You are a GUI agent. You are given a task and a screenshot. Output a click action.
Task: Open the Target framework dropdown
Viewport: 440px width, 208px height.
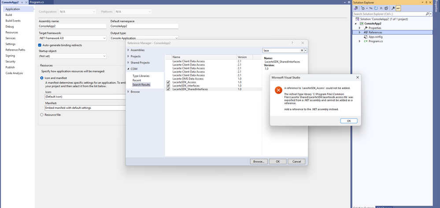coord(72,38)
